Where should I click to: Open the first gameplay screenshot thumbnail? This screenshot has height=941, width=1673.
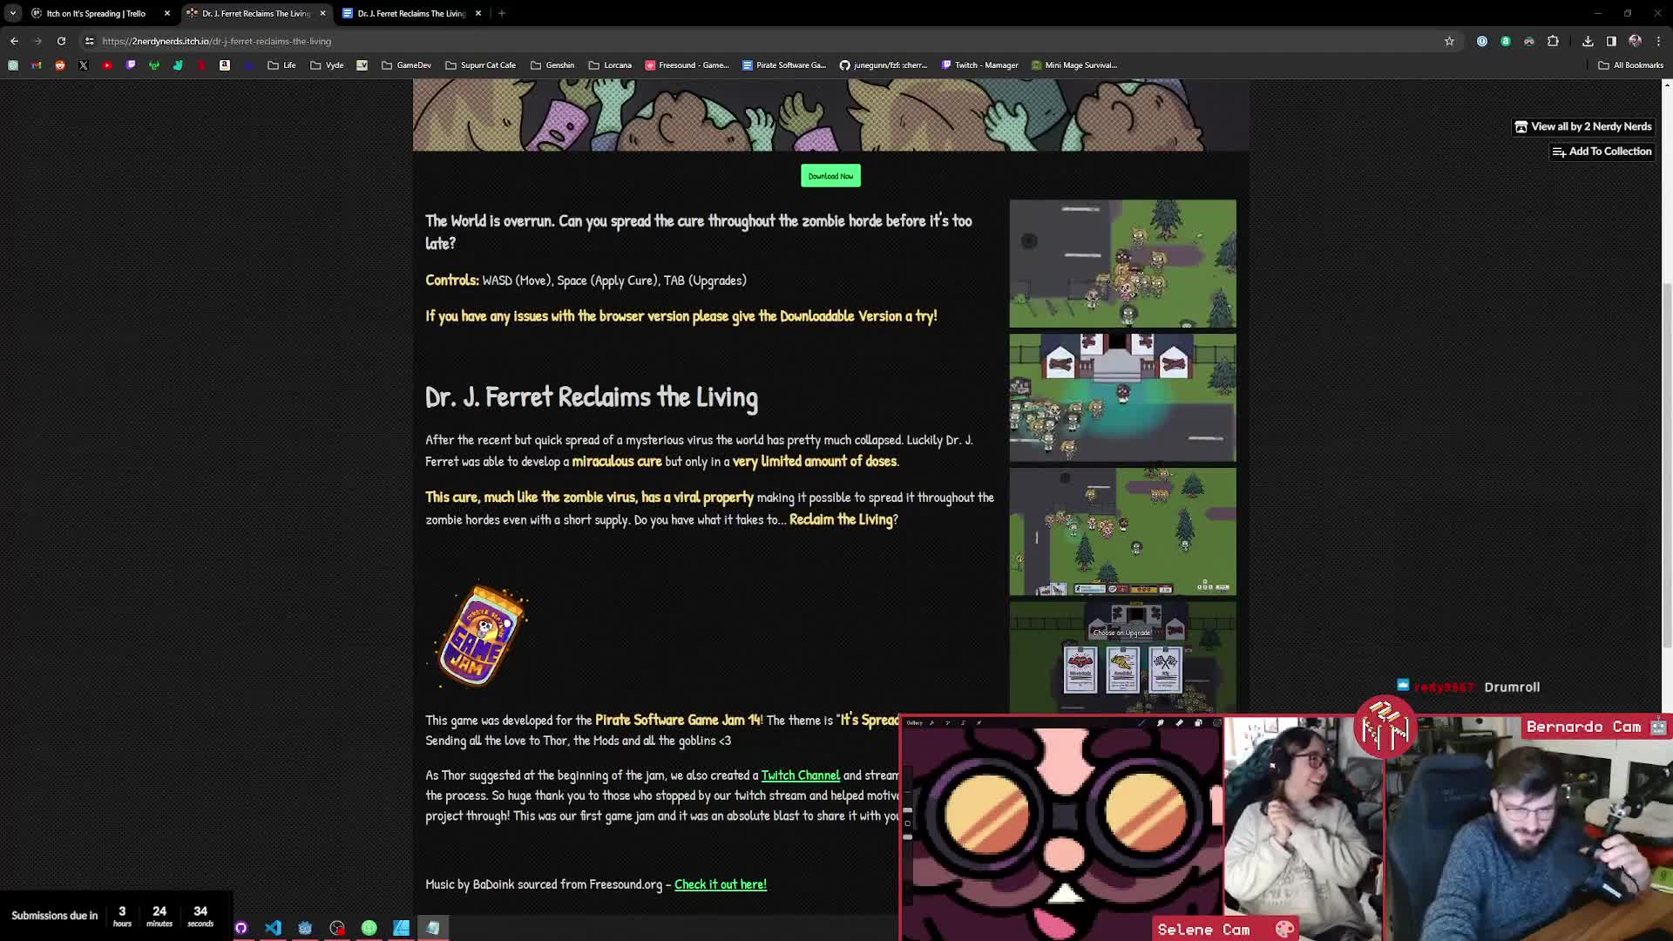[x=1122, y=264]
